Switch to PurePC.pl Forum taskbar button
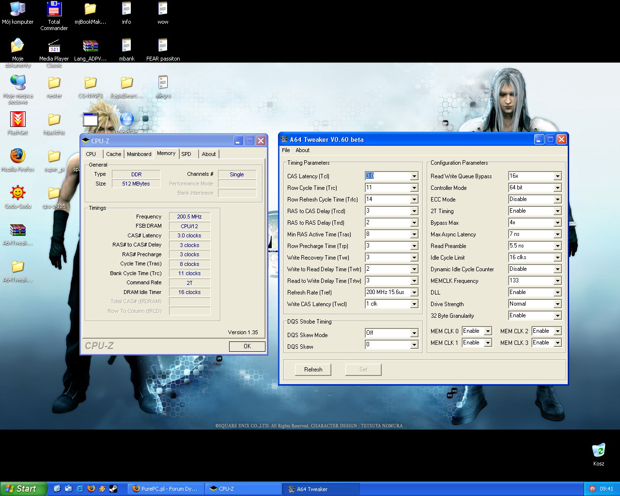 [x=166, y=489]
